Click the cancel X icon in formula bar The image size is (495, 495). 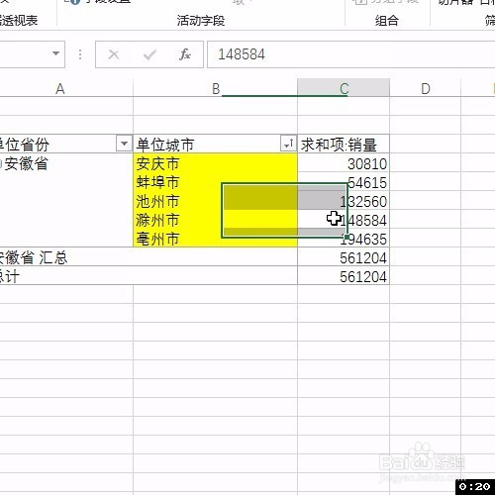114,54
